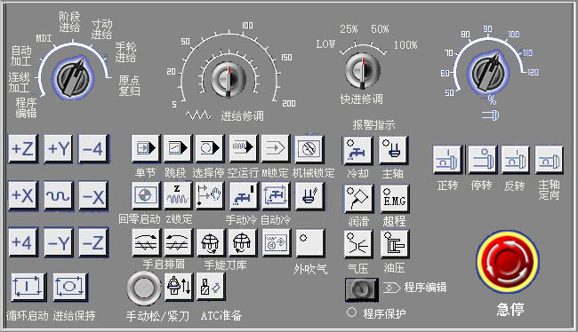Click the ATC准备 key
The image size is (578, 332).
211,286
